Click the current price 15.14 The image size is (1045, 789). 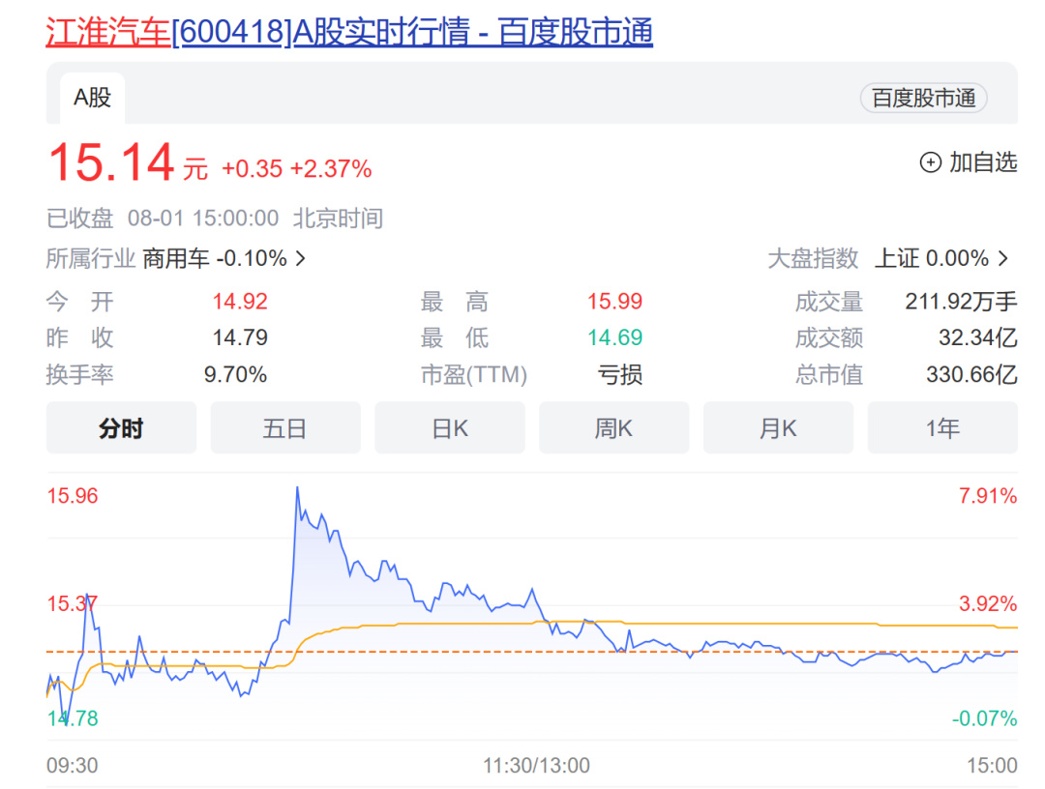coord(111,162)
